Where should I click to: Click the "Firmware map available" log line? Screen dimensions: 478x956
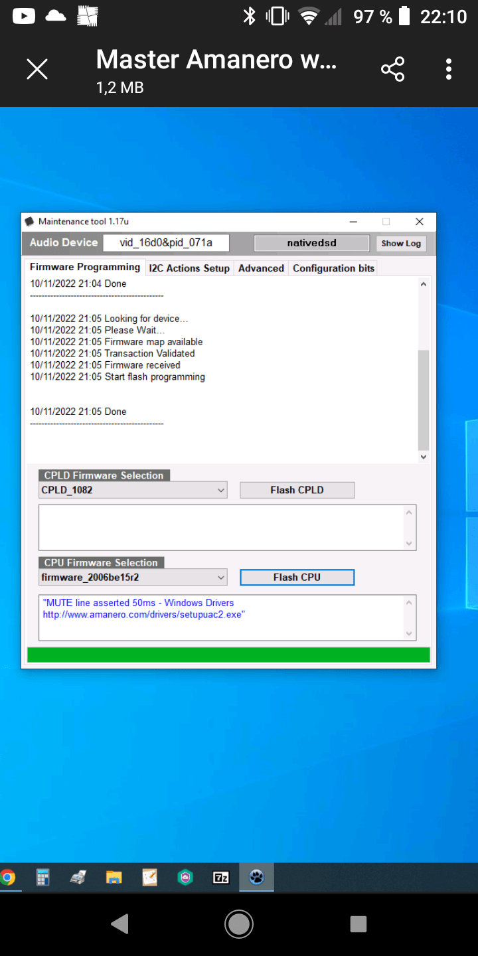116,342
